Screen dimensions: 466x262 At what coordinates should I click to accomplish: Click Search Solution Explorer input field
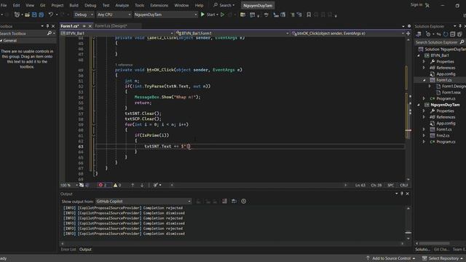(437, 42)
